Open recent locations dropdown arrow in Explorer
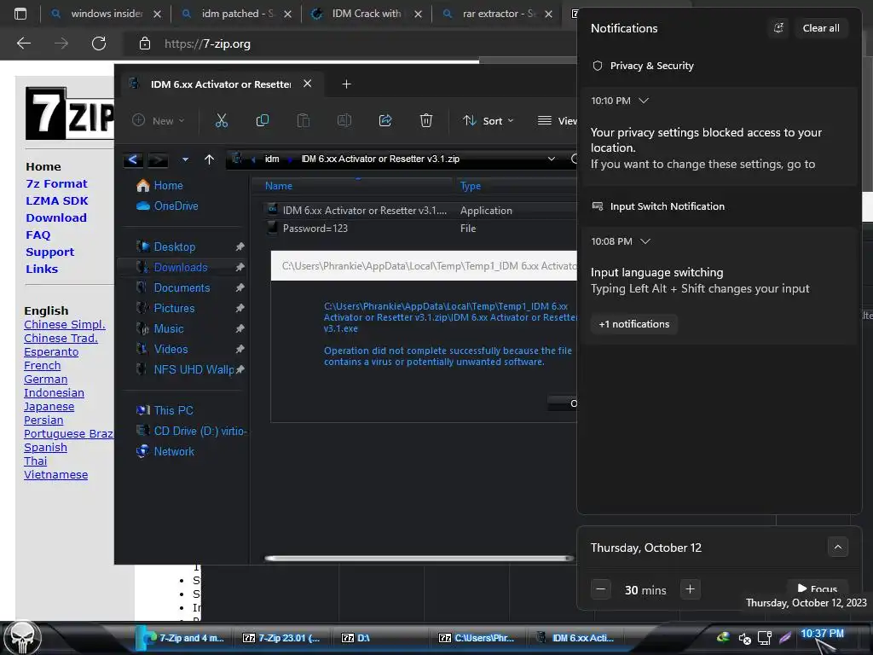 coord(185,159)
